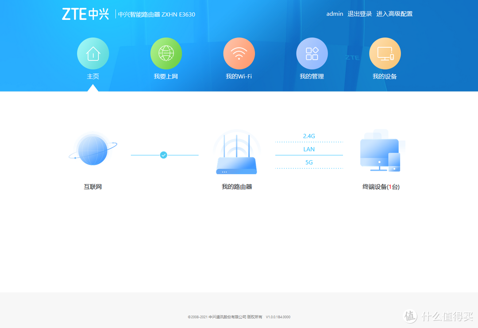Click the 我的Wi-Fi wireless icon
Viewport: 478px width, 328px height.
point(239,53)
